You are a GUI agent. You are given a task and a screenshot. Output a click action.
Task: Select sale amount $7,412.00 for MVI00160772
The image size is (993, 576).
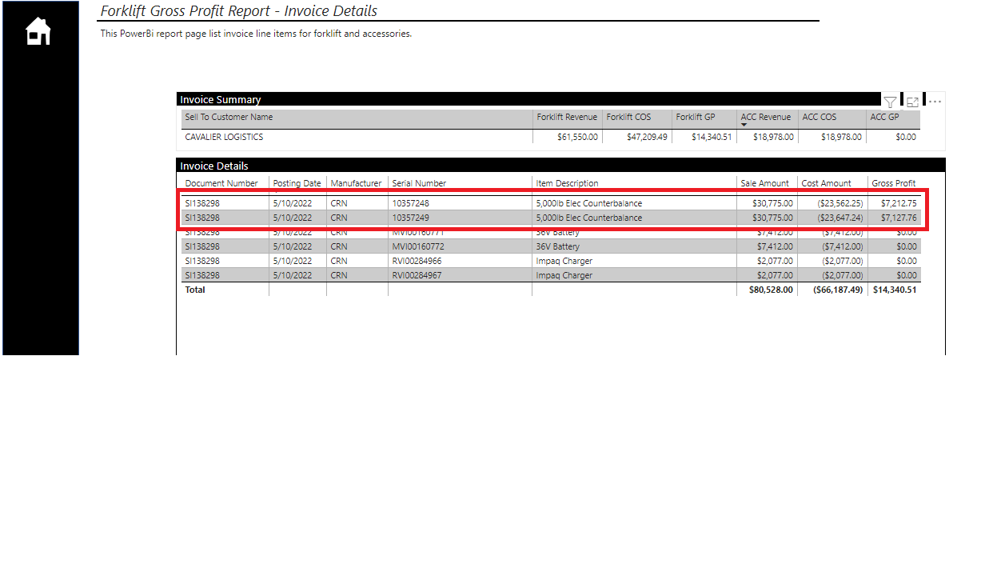click(775, 246)
